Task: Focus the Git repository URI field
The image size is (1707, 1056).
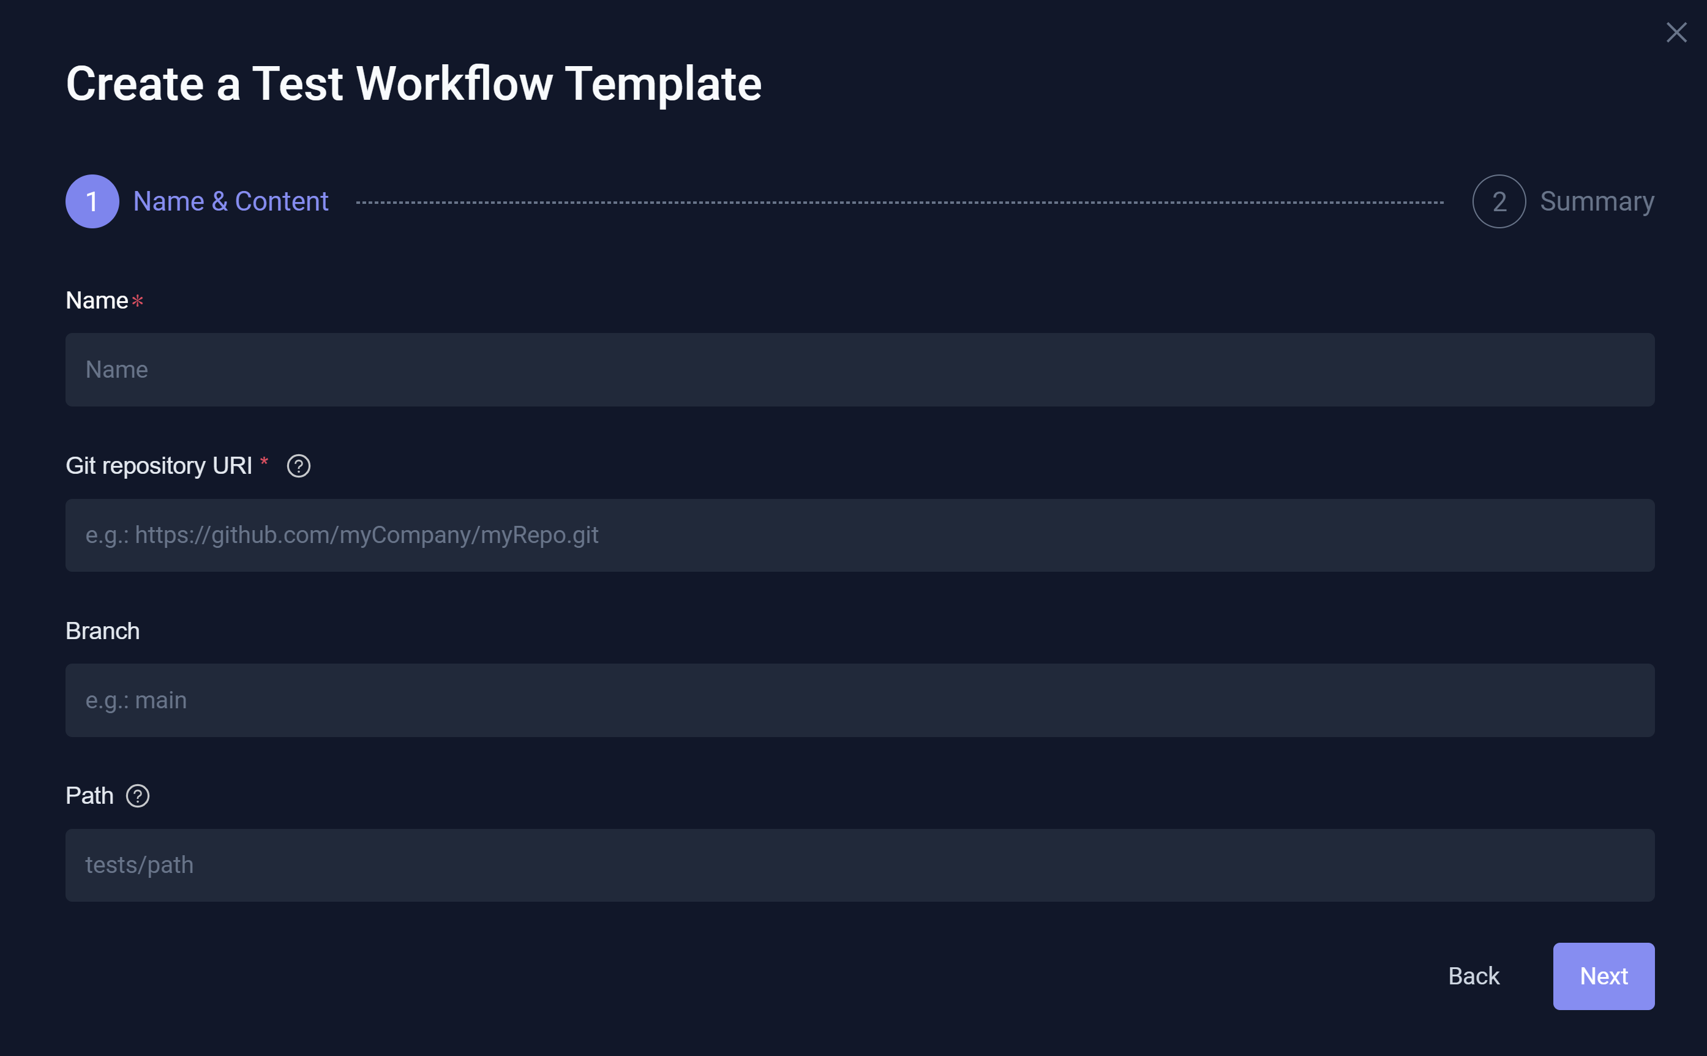Action: [859, 535]
